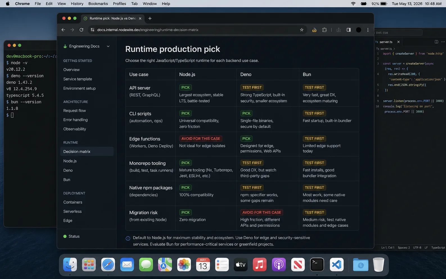Viewport: 446px width, 279px height.
Task: Open the Profiles menu
Action: (x=120, y=4)
